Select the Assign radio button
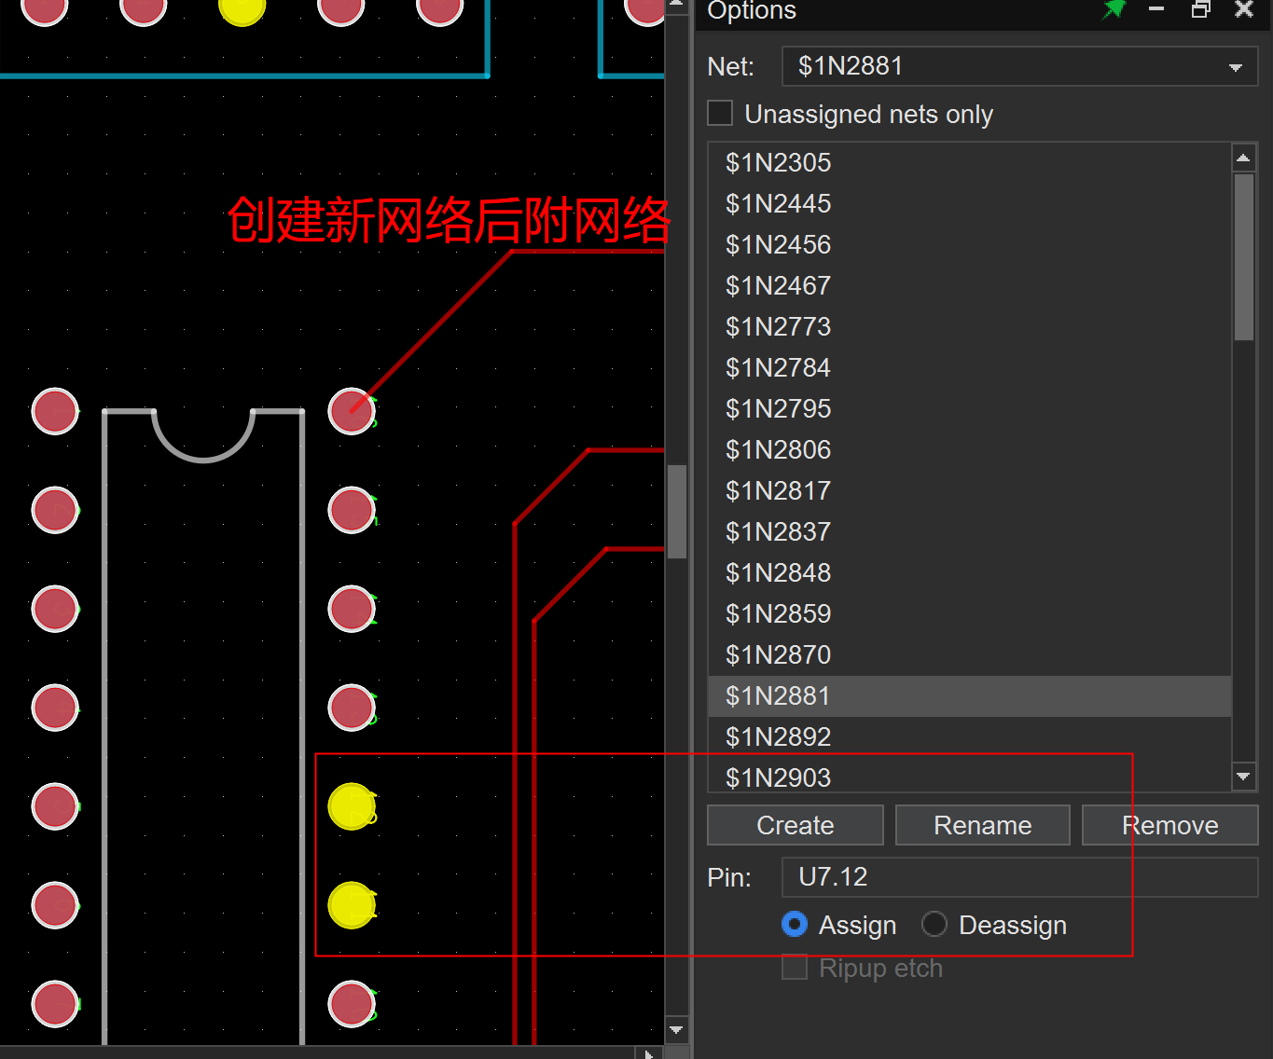This screenshot has width=1273, height=1059. tap(795, 924)
